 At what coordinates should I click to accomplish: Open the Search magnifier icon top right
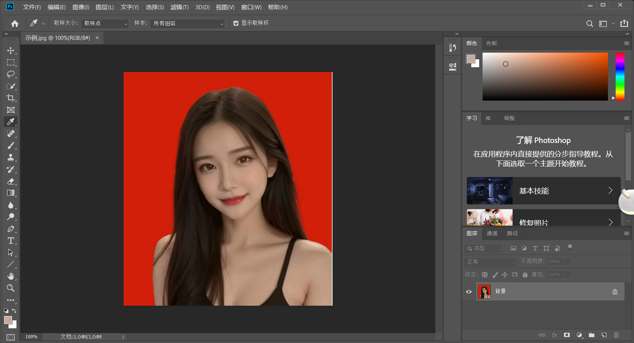590,23
